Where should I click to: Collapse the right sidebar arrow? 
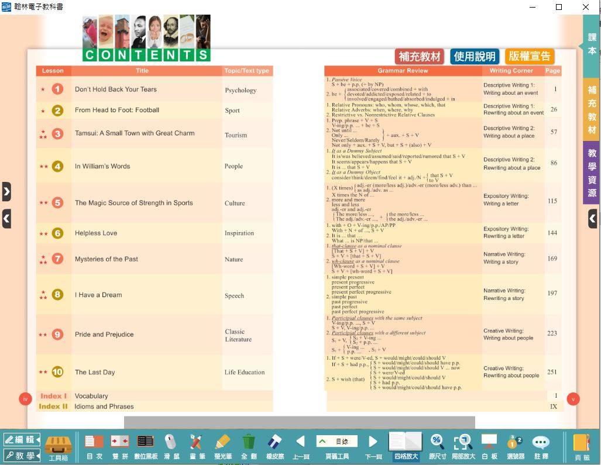(x=593, y=219)
